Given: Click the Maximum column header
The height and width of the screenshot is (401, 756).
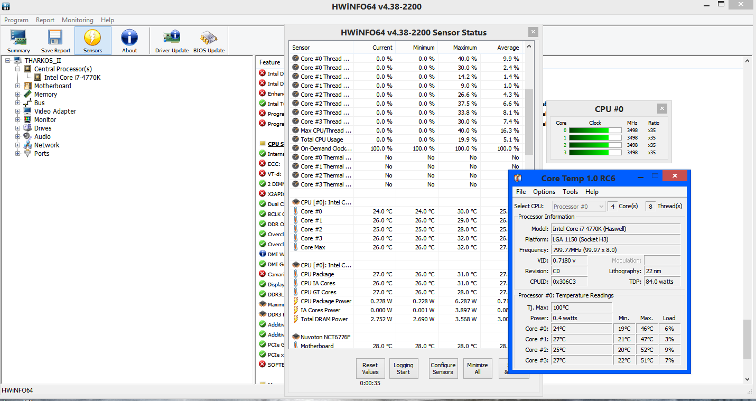Looking at the screenshot, I should pos(459,48).
